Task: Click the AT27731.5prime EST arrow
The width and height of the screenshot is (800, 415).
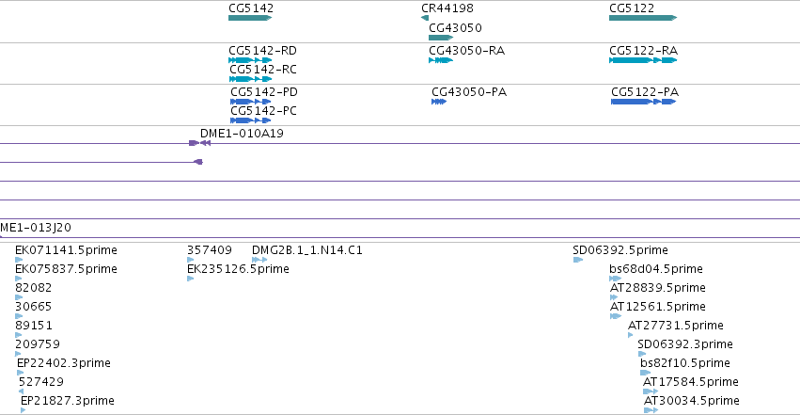Action: click(x=631, y=335)
